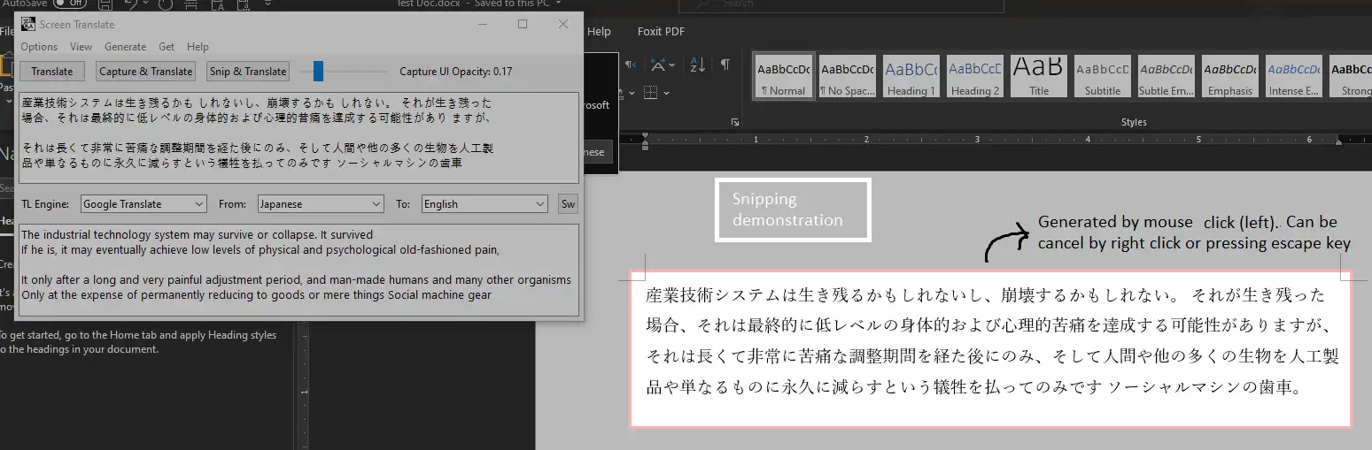Apply the Strong style in Word
The height and width of the screenshot is (450, 1372).
1351,78
